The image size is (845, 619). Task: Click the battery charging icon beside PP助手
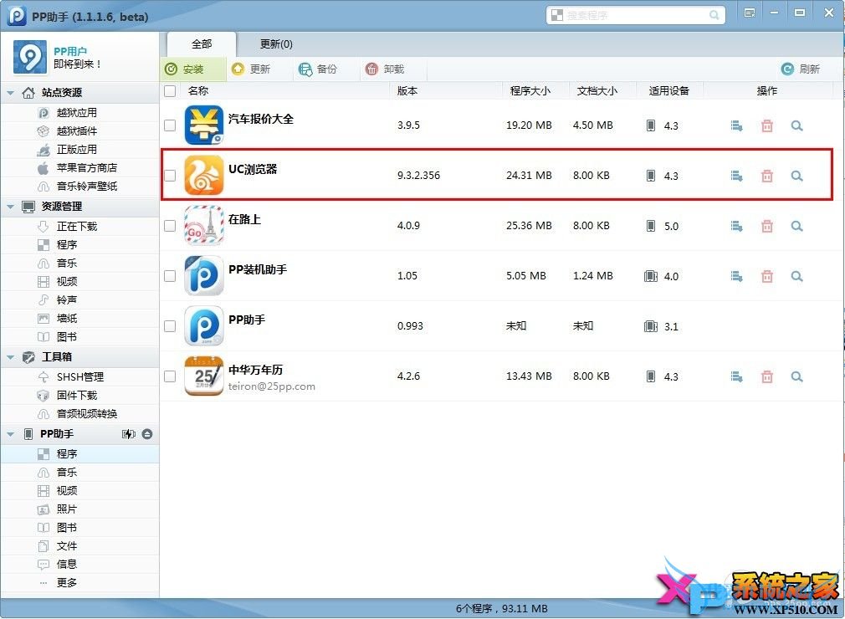pyautogui.click(x=129, y=434)
